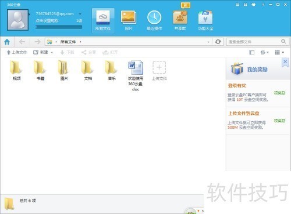Screen dimensions: 291x214
Task: Click 点击设置昵称 to set a nickname
Action: click(47, 20)
